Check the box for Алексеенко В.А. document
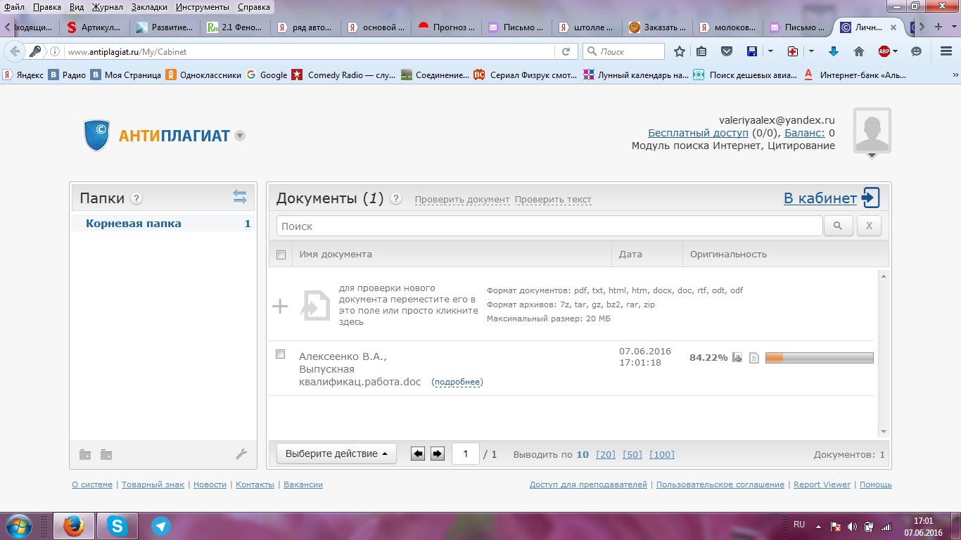Viewport: 961px width, 540px height. click(281, 354)
